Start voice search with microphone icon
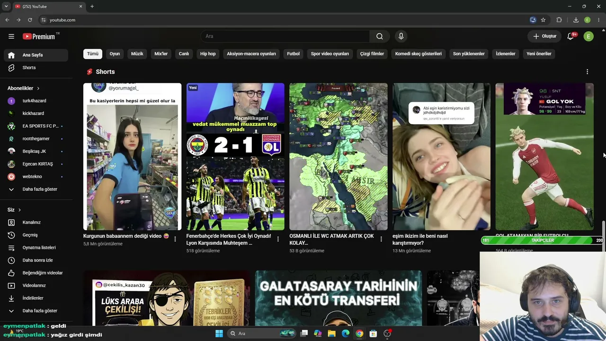The image size is (606, 341). click(401, 36)
